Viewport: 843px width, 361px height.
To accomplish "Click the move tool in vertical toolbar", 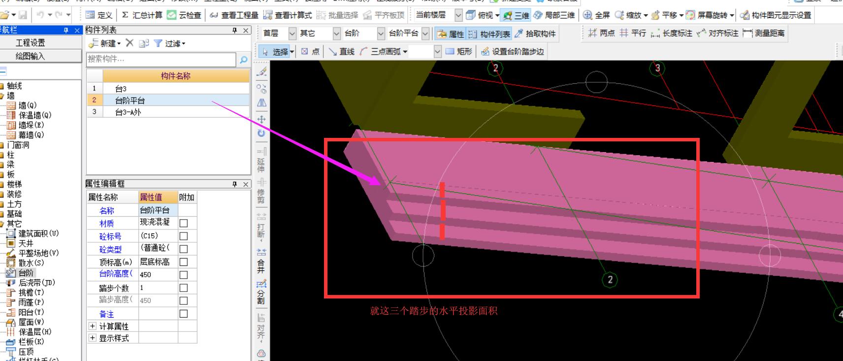I will point(261,119).
